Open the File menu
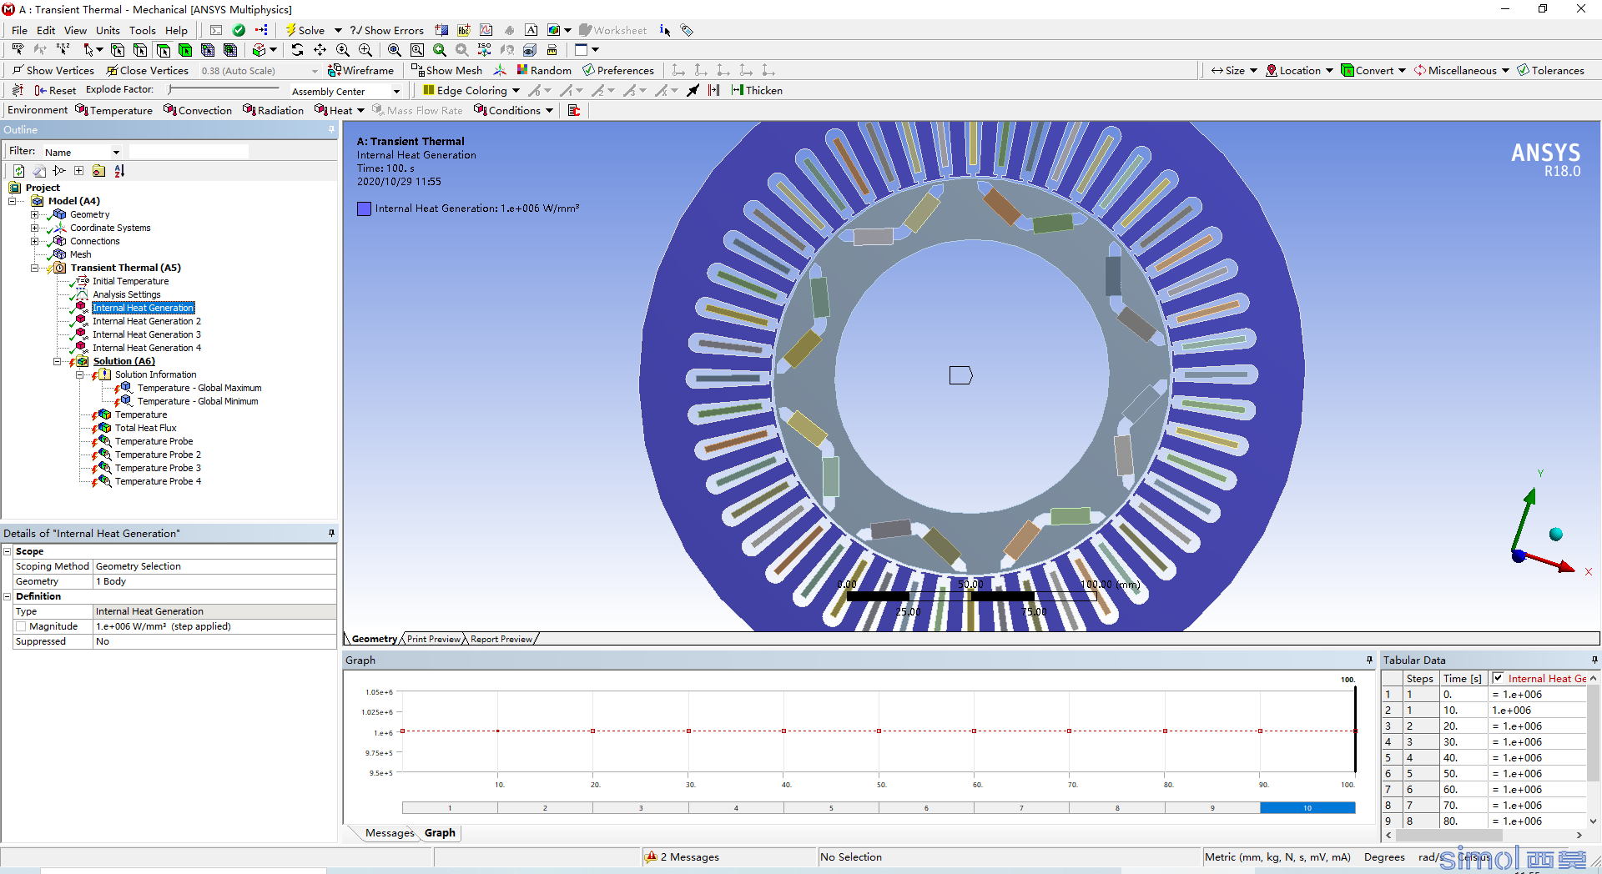This screenshot has height=874, width=1602. coord(19,30)
